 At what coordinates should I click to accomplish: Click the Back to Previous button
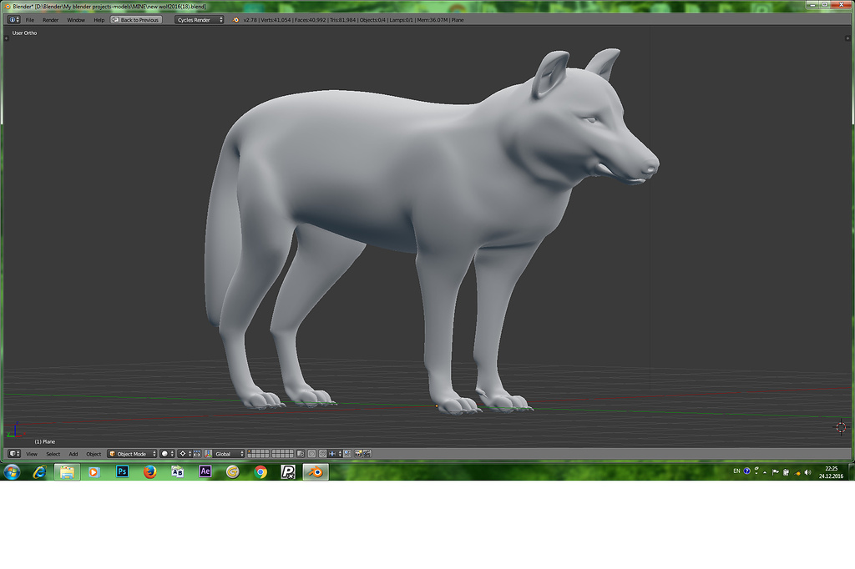[x=136, y=20]
